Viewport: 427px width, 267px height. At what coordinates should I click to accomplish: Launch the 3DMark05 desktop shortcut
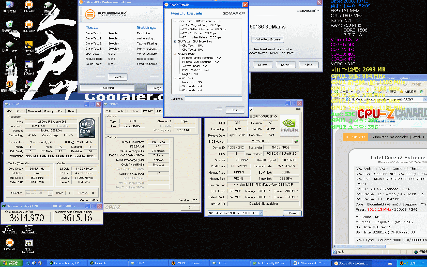pos(29,26)
